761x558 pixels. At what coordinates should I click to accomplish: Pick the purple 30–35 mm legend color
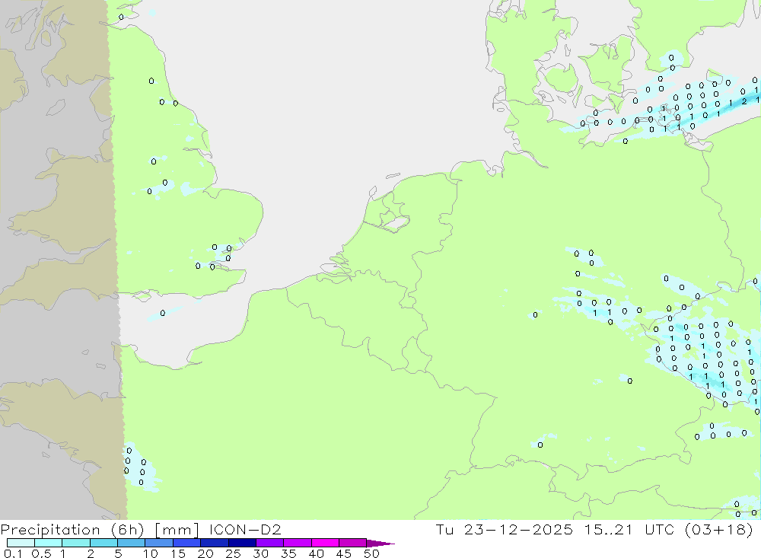point(269,543)
